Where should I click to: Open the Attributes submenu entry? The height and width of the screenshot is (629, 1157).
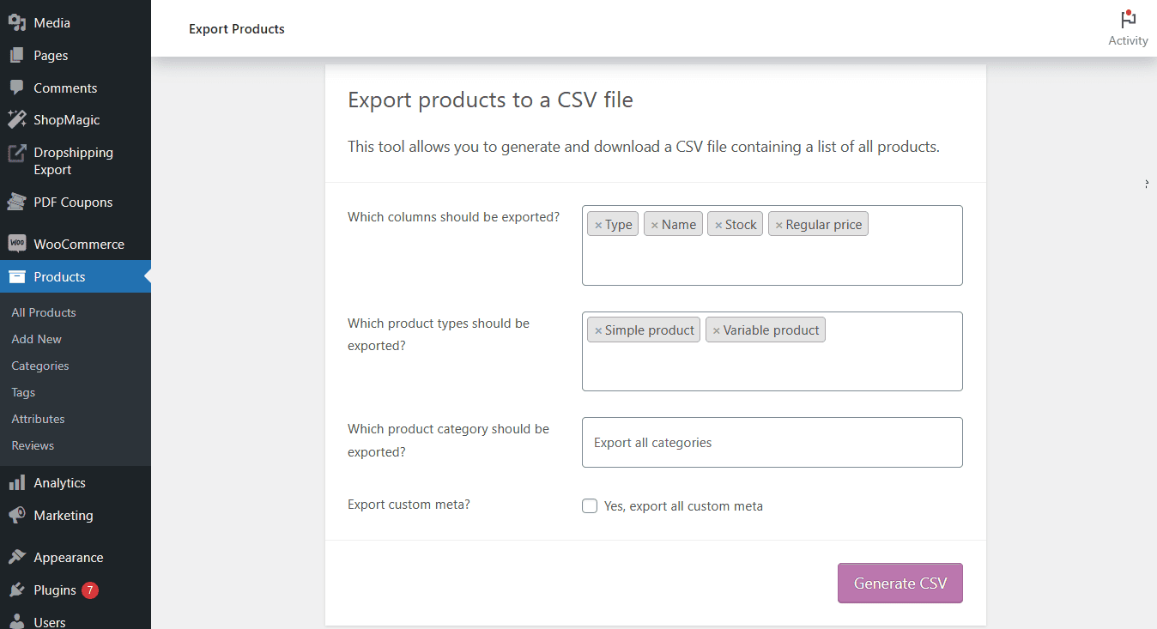[38, 418]
